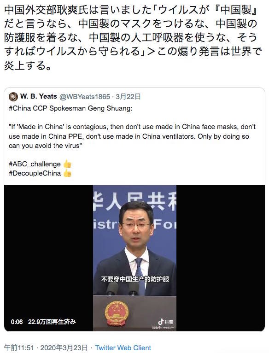Click the 2020年3月23日 tweet date

[64, 347]
